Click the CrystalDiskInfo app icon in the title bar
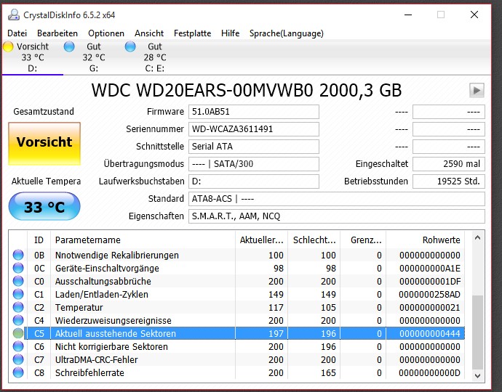Viewport: 502px width, 392px height. click(14, 15)
